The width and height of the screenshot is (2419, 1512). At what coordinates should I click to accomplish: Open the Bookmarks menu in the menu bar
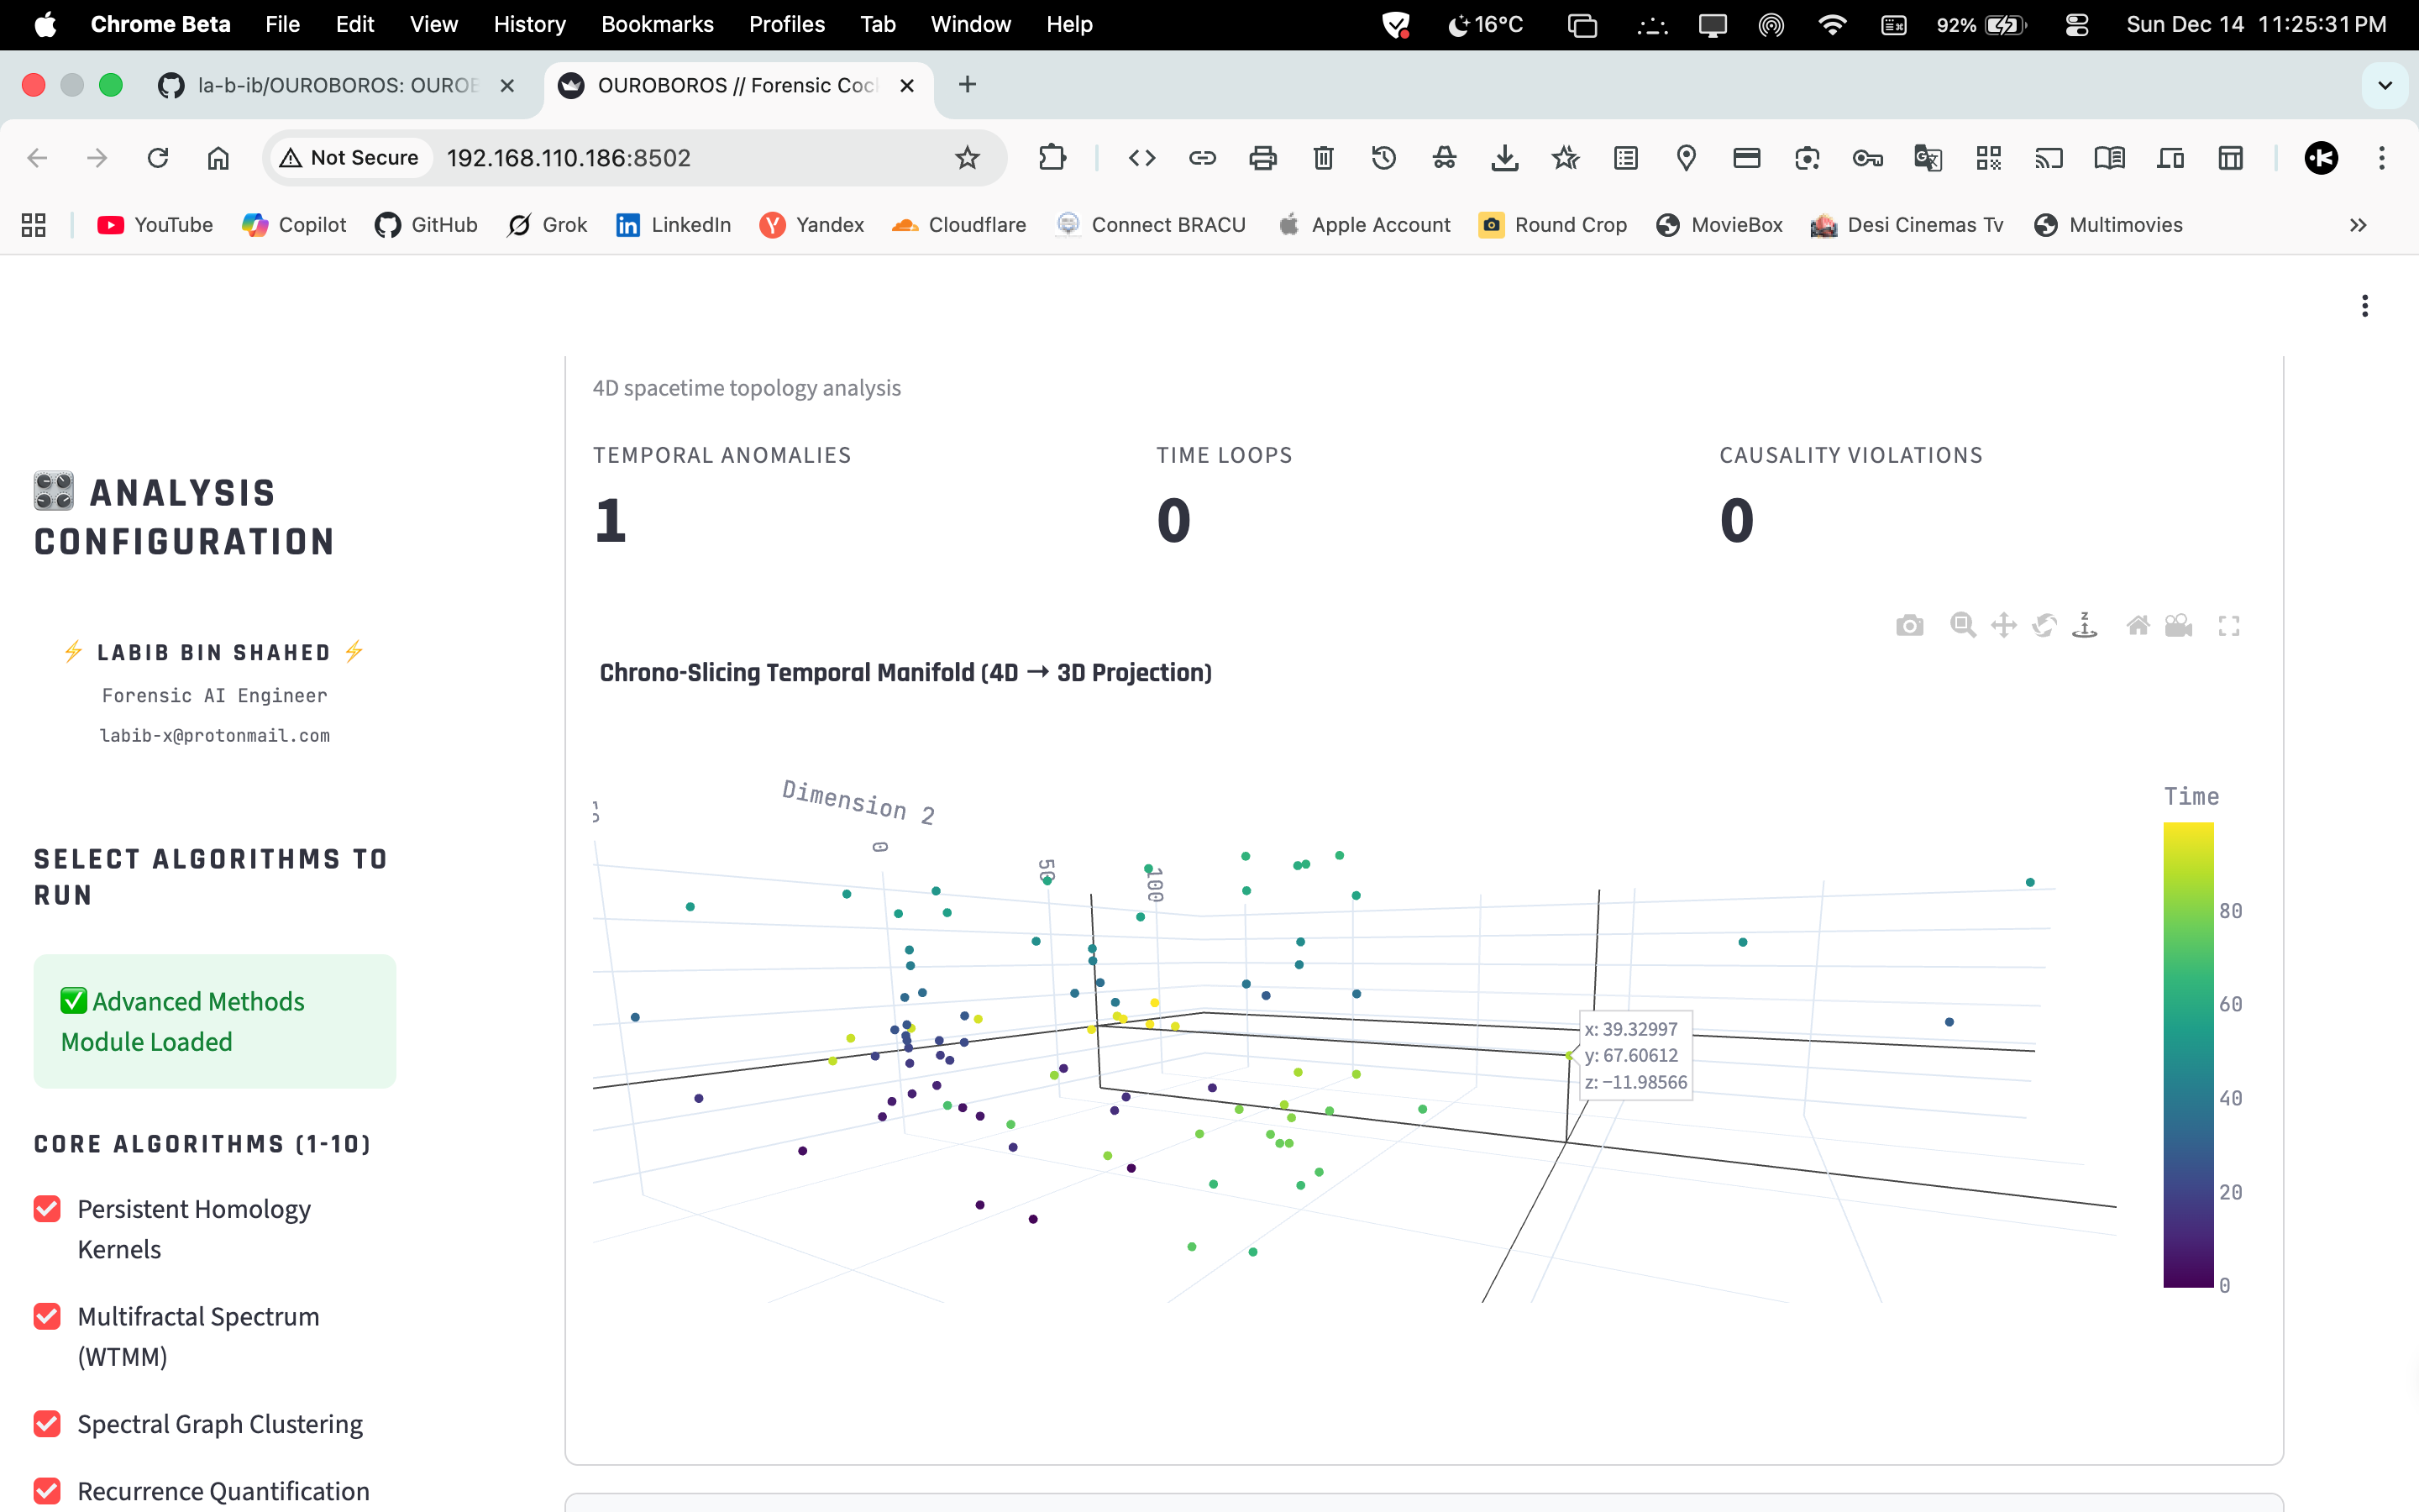657,24
